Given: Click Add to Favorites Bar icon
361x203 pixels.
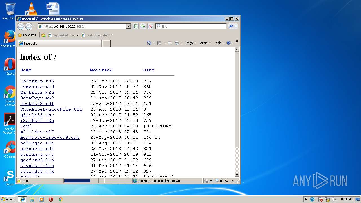Looking at the screenshot, I should [43, 35].
